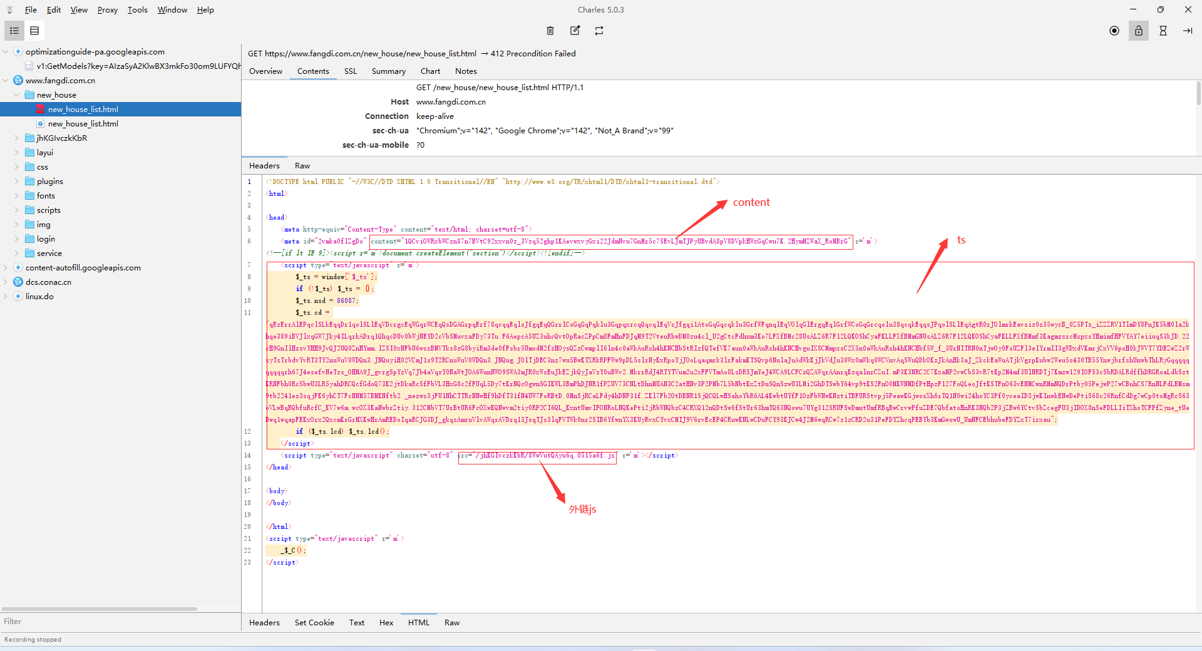Select the second new_house_list.html entry
Image resolution: width=1202 pixels, height=651 pixels.
pos(83,123)
